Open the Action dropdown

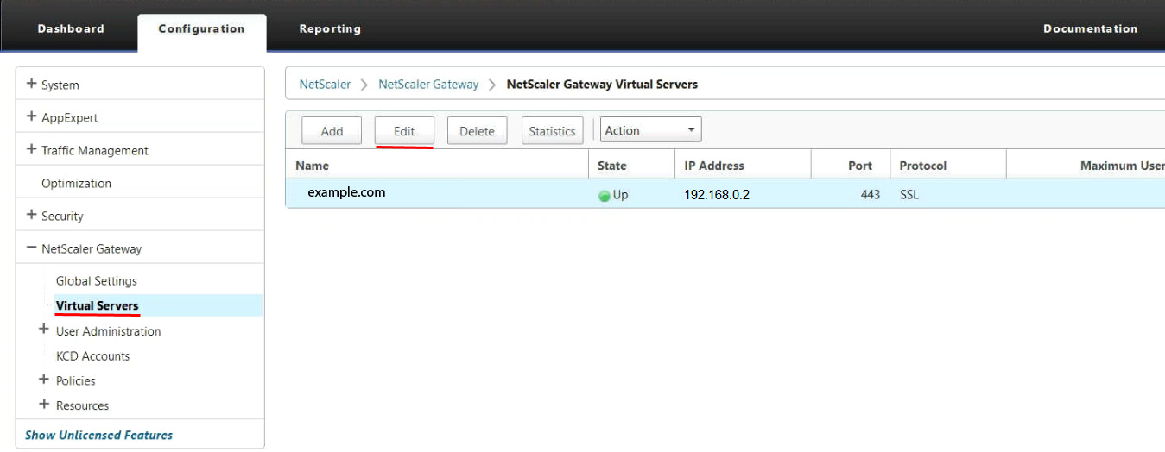[650, 130]
